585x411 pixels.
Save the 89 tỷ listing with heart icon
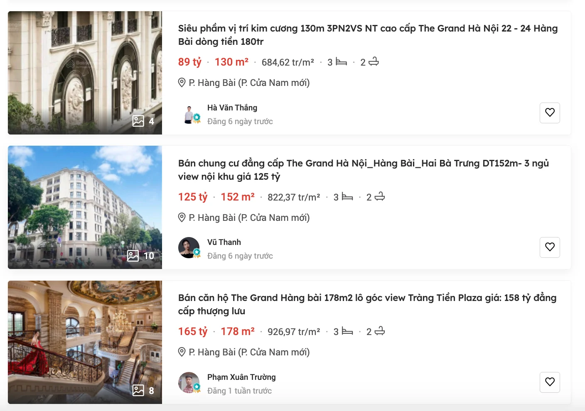point(550,113)
